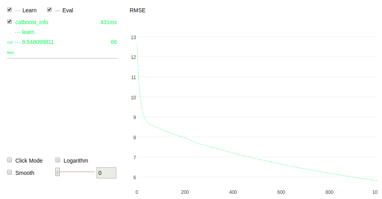Click the current value 8.548099811
The height and width of the screenshot is (199, 382).
(38, 42)
